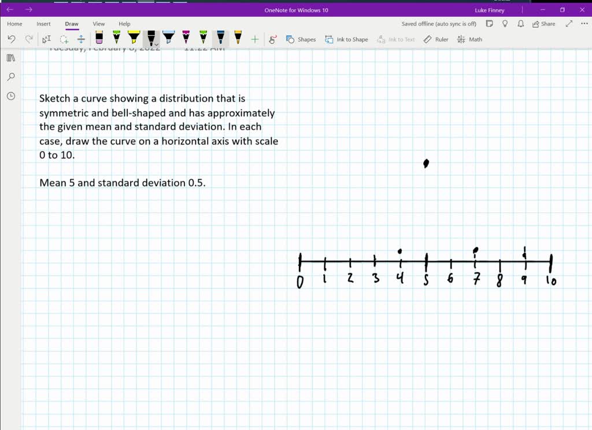Viewport: 592px width, 430px height.
Task: Switch to the Home tab
Action: pyautogui.click(x=14, y=24)
